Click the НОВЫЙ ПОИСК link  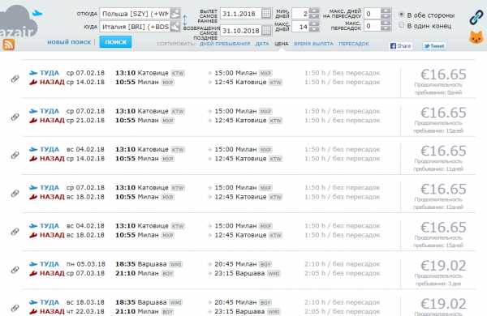[69, 42]
